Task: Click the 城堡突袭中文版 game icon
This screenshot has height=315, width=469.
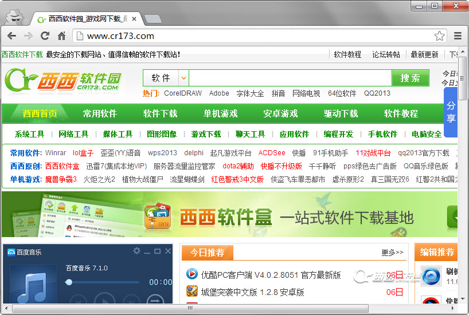Action: coord(191,291)
